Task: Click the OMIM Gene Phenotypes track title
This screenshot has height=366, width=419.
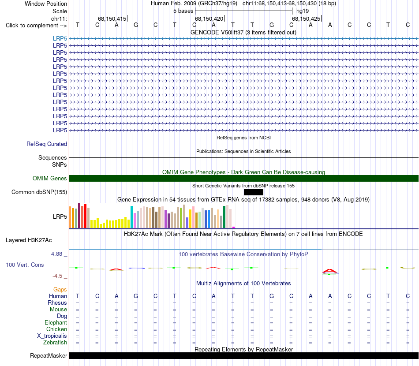Action: [x=243, y=172]
